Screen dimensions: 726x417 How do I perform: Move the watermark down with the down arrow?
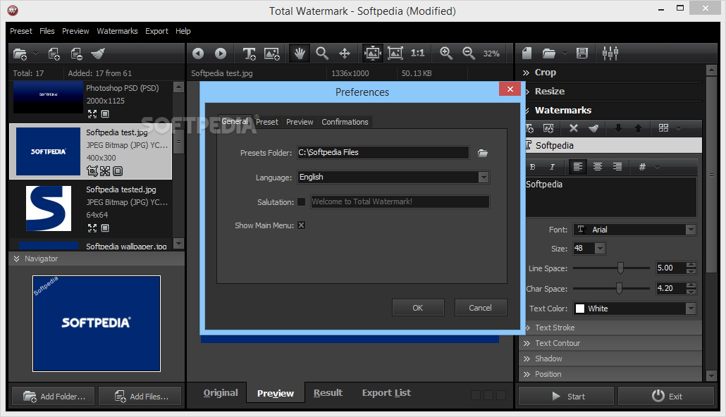619,128
